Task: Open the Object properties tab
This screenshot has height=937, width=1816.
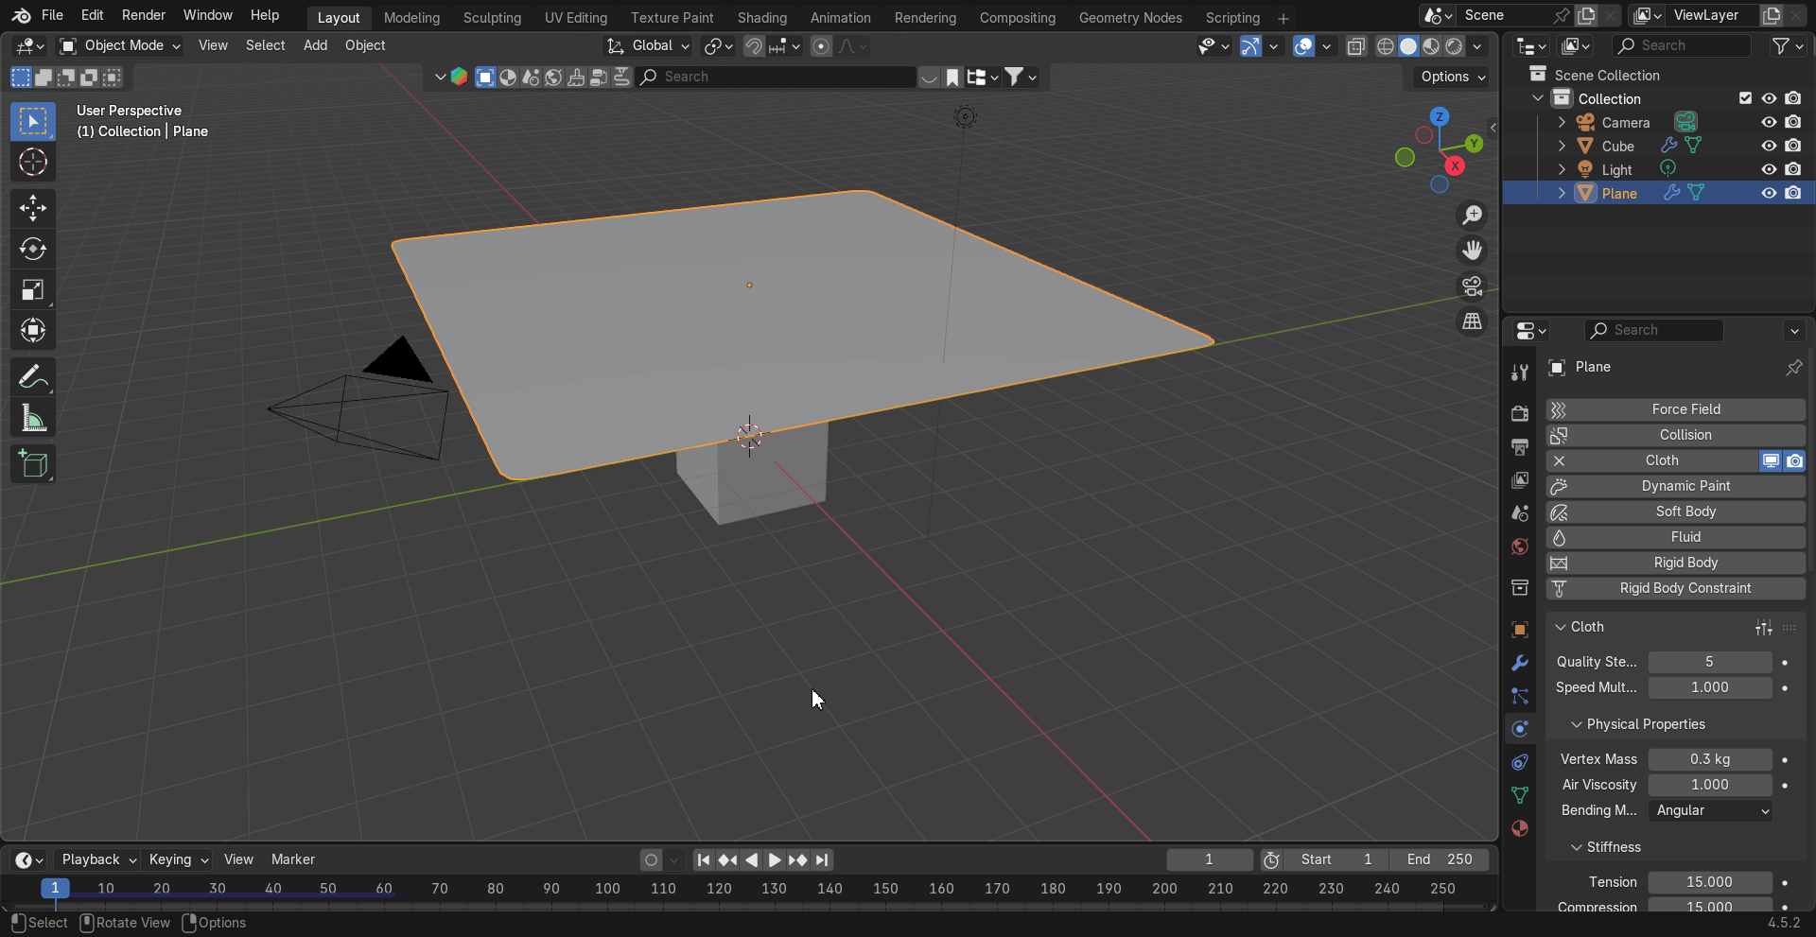Action: pyautogui.click(x=1520, y=630)
